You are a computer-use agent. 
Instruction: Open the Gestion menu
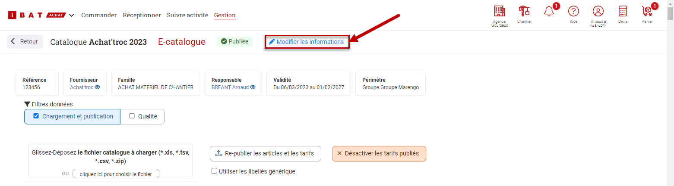225,15
